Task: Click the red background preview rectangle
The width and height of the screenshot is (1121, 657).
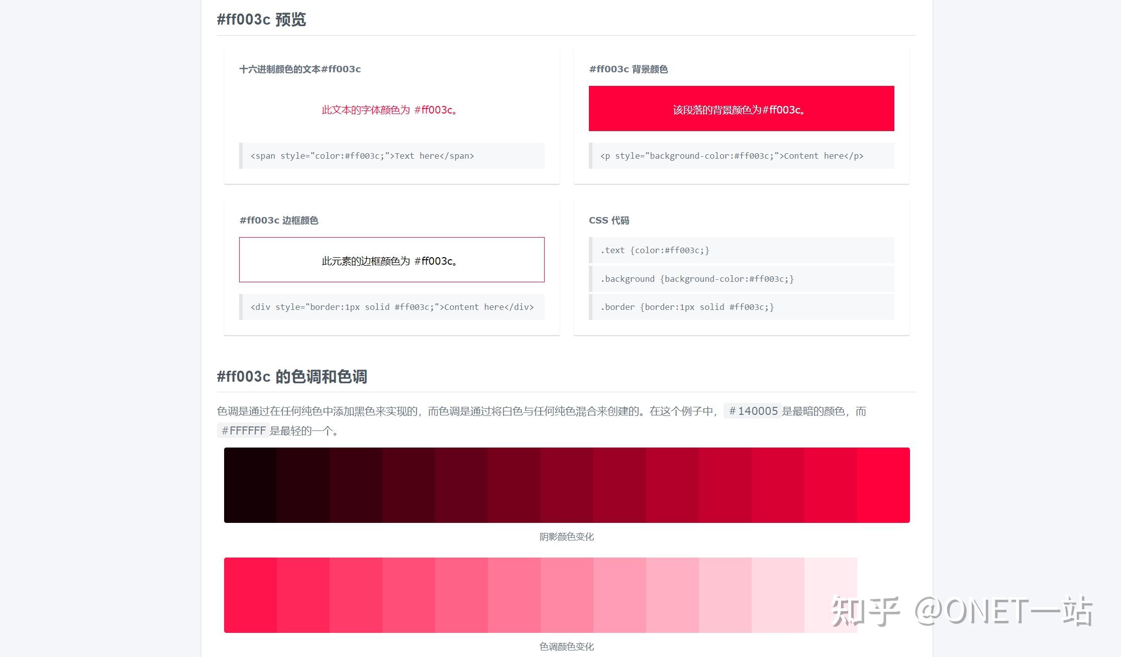Action: coord(741,108)
